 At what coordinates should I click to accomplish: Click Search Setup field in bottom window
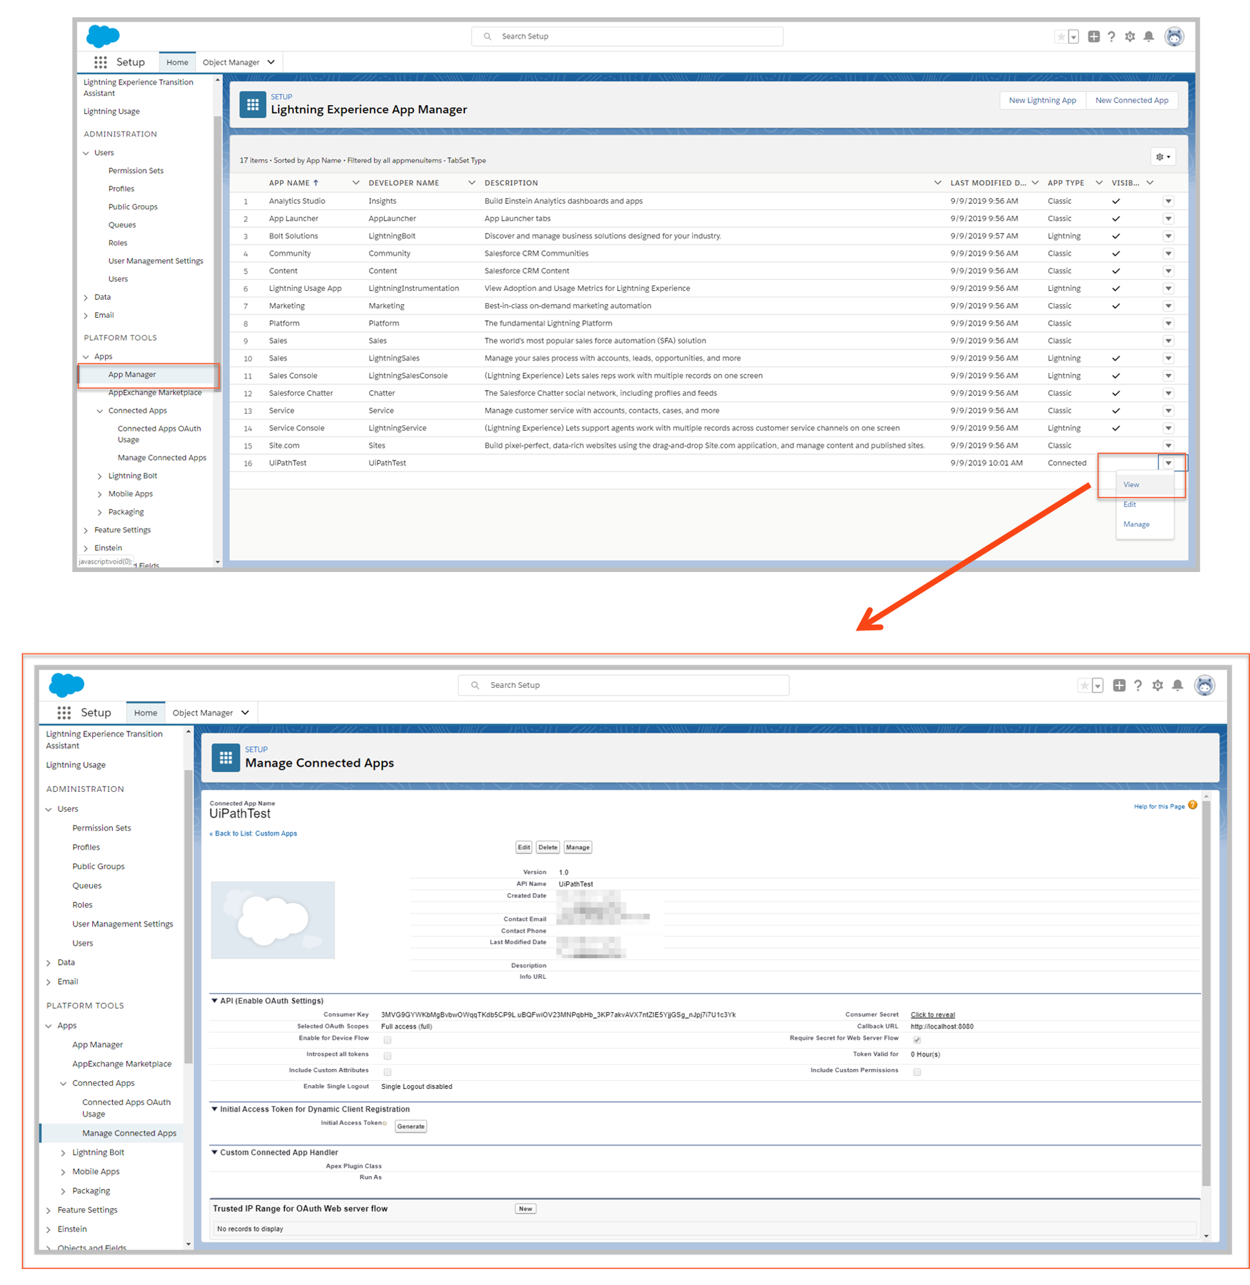(624, 685)
